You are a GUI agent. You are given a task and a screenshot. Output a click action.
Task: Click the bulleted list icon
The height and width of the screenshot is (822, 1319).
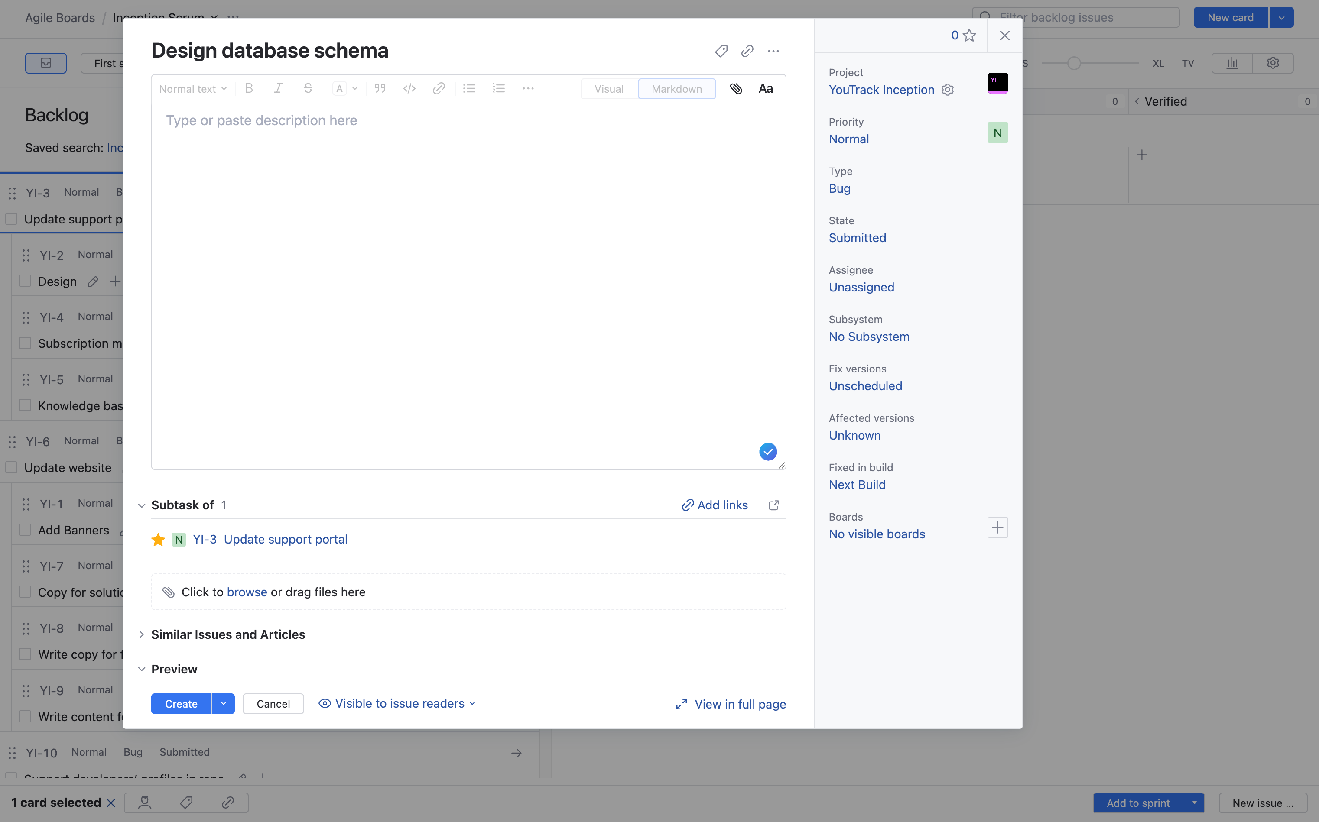(x=469, y=89)
